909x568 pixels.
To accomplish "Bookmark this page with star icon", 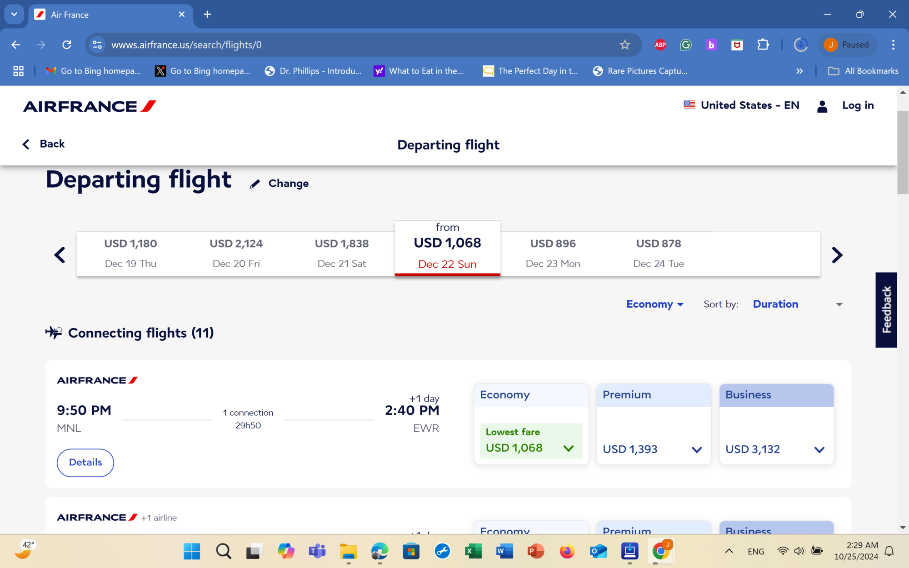I will click(x=624, y=45).
